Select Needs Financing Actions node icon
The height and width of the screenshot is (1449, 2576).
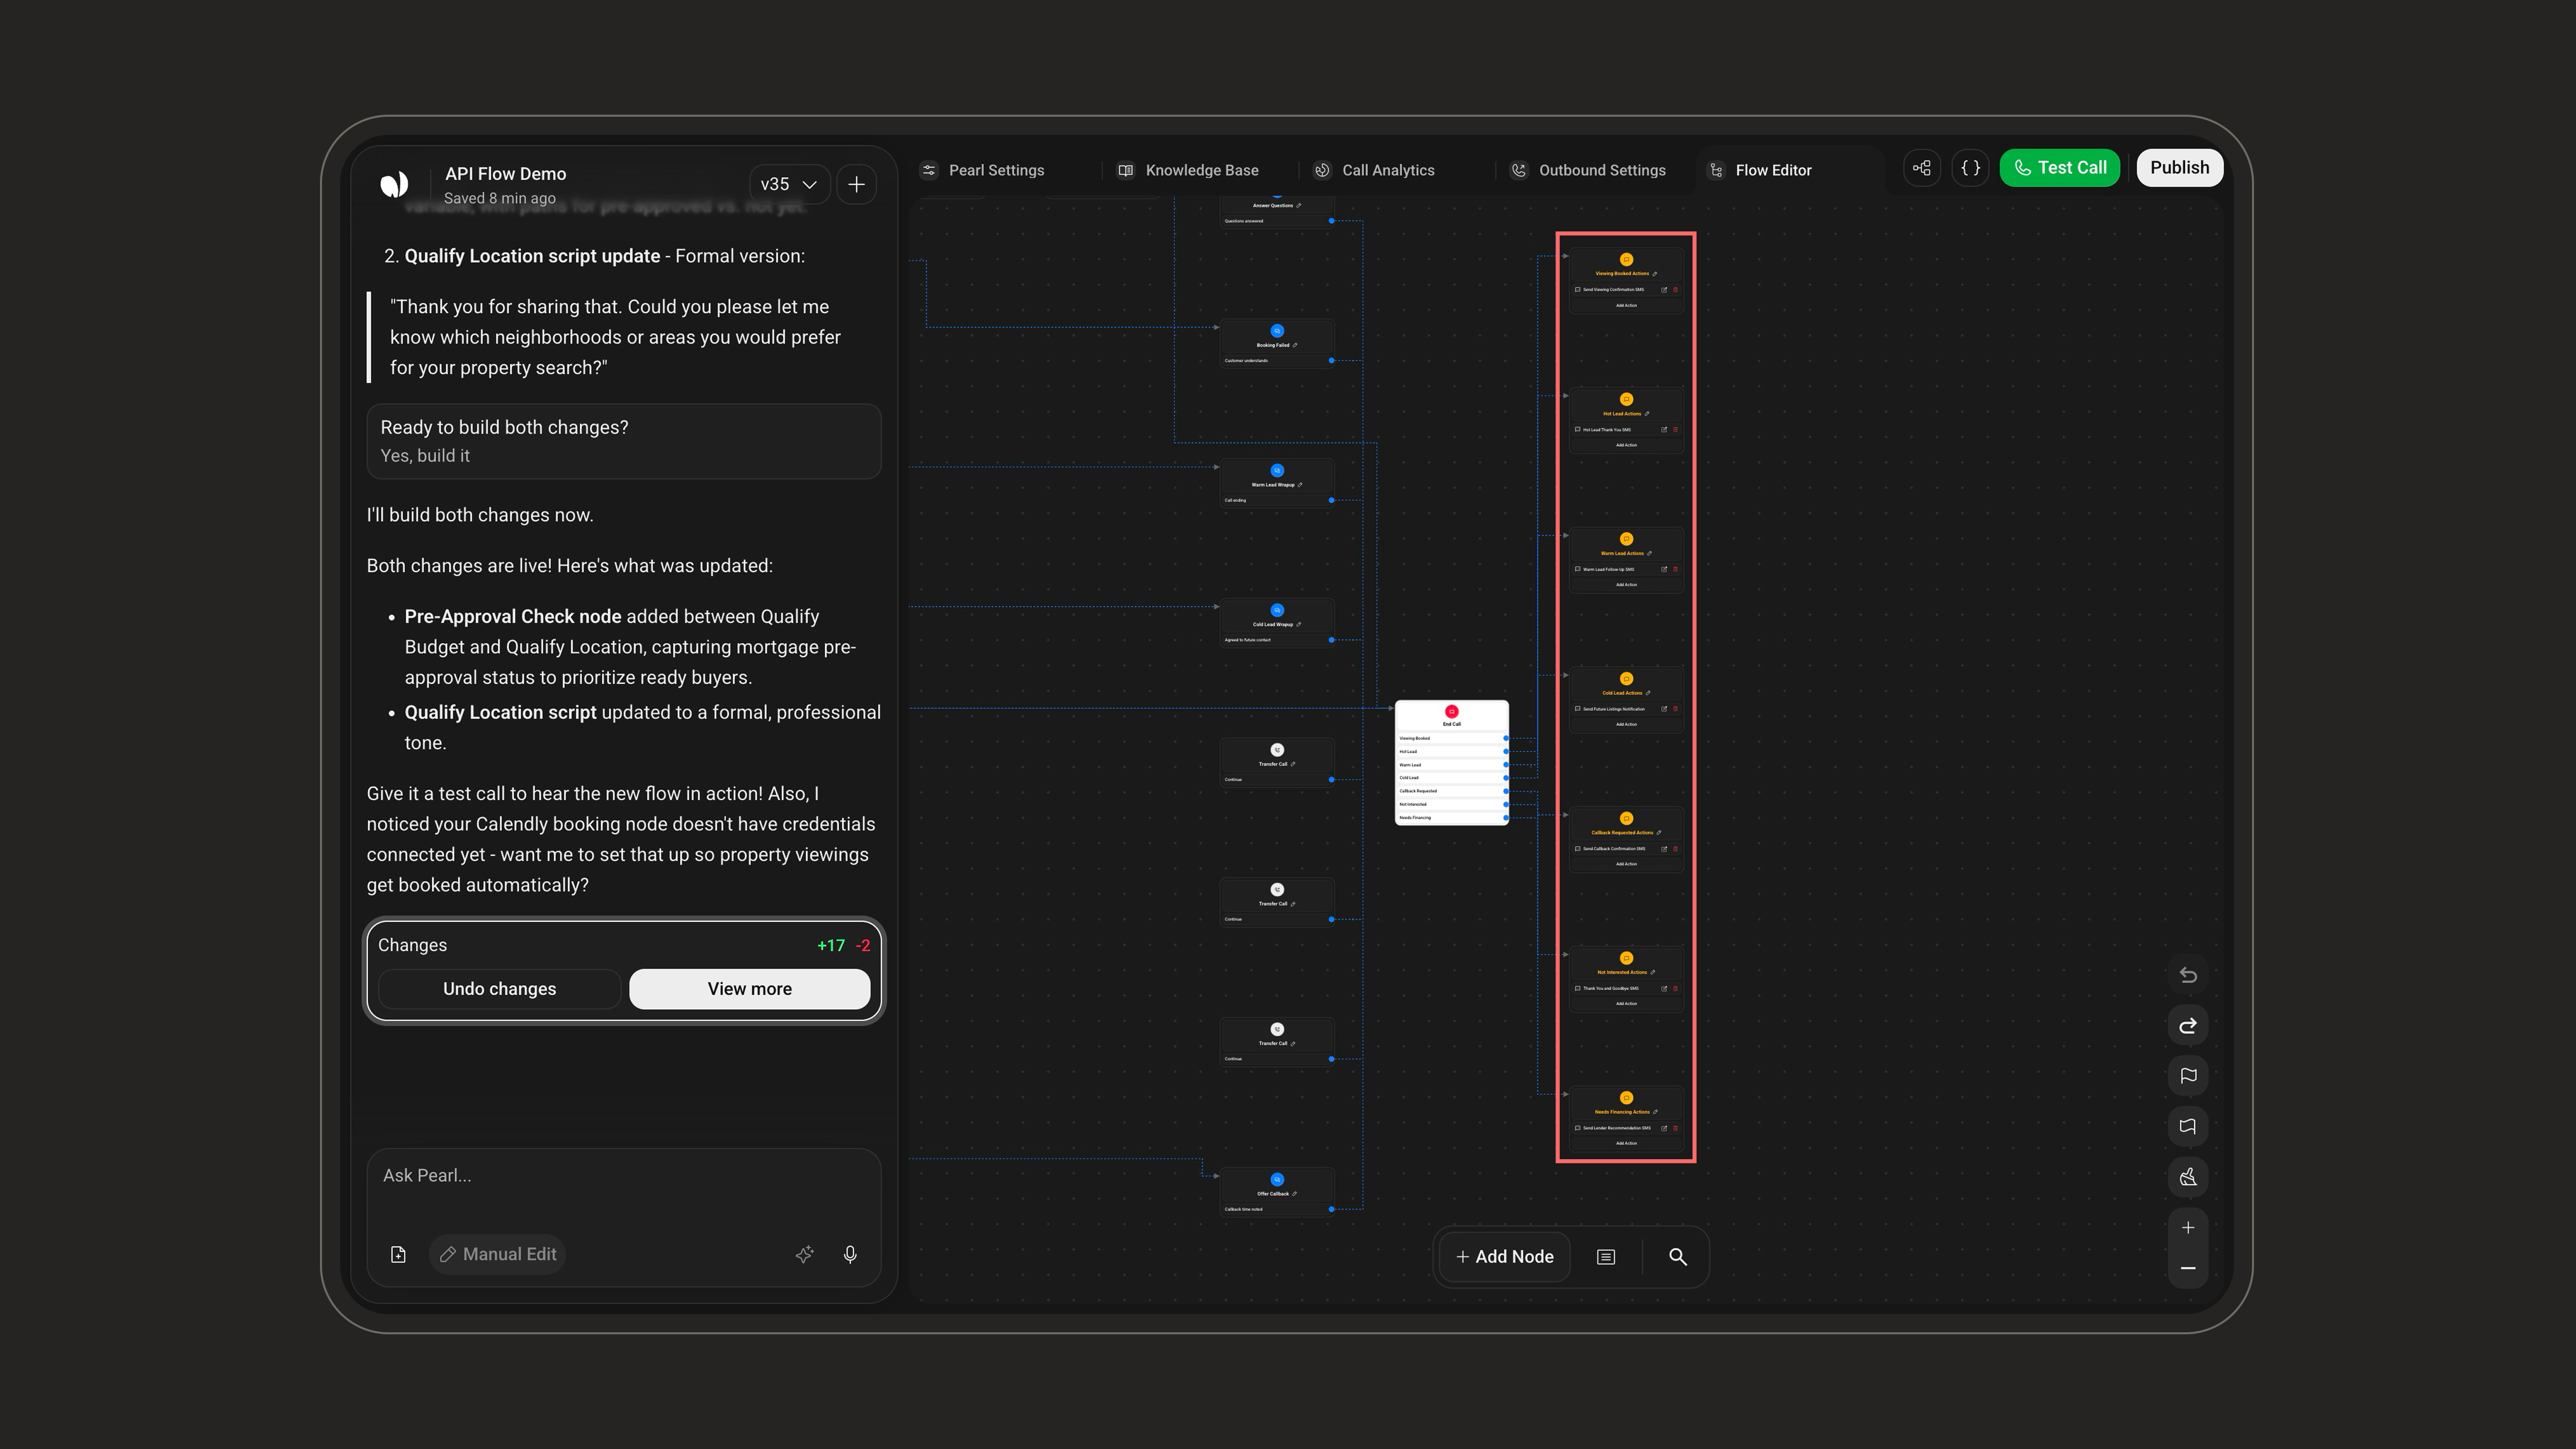click(x=1626, y=1098)
